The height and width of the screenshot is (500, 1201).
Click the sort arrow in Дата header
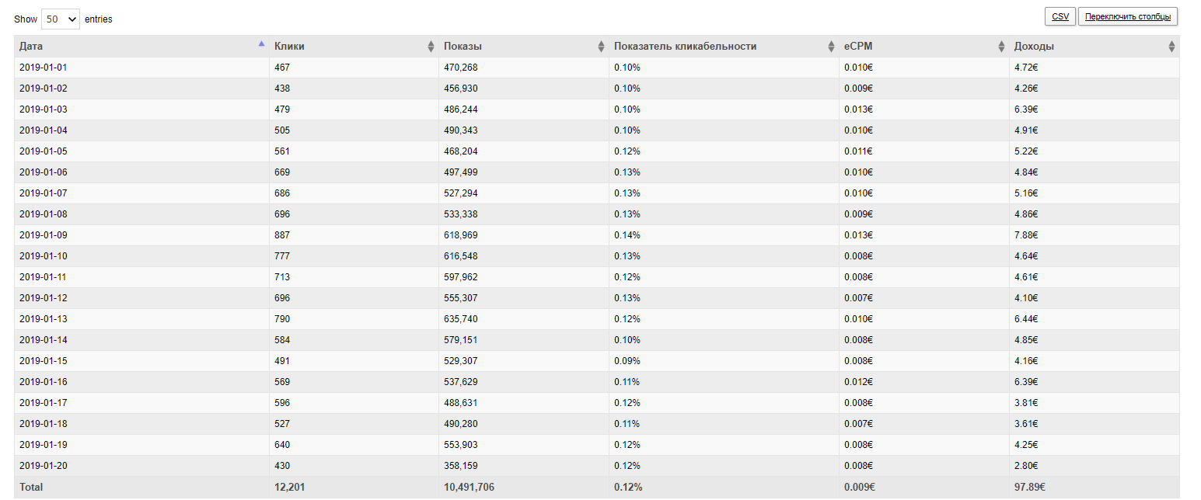tap(261, 44)
